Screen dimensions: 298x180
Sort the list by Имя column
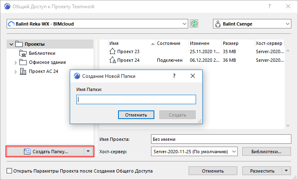(x=132, y=43)
